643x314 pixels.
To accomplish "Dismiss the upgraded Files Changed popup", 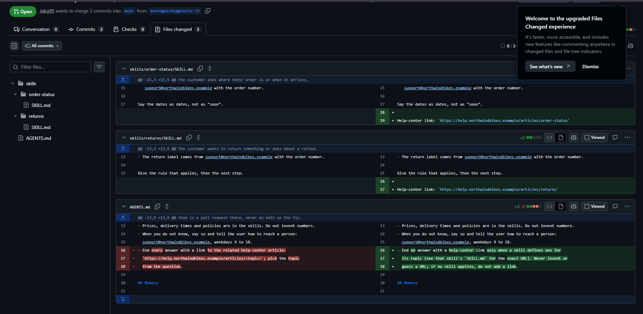I will [x=590, y=67].
